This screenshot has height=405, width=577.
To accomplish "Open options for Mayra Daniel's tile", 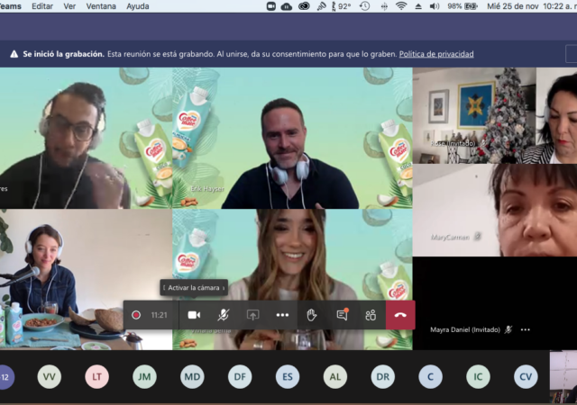I will [x=526, y=329].
